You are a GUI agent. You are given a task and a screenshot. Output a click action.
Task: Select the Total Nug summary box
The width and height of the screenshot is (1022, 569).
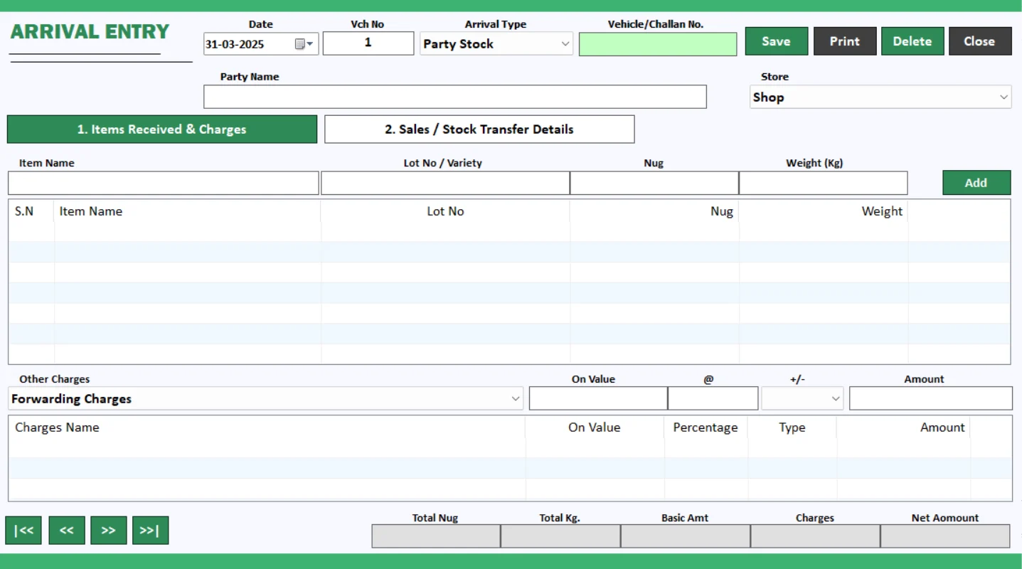pyautogui.click(x=436, y=536)
